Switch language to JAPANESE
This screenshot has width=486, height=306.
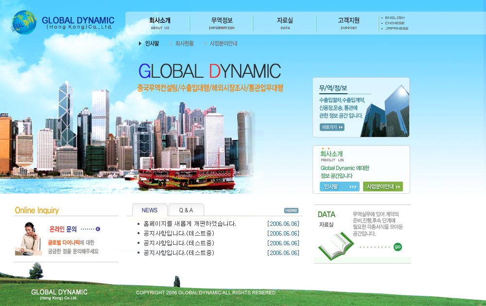click(396, 28)
